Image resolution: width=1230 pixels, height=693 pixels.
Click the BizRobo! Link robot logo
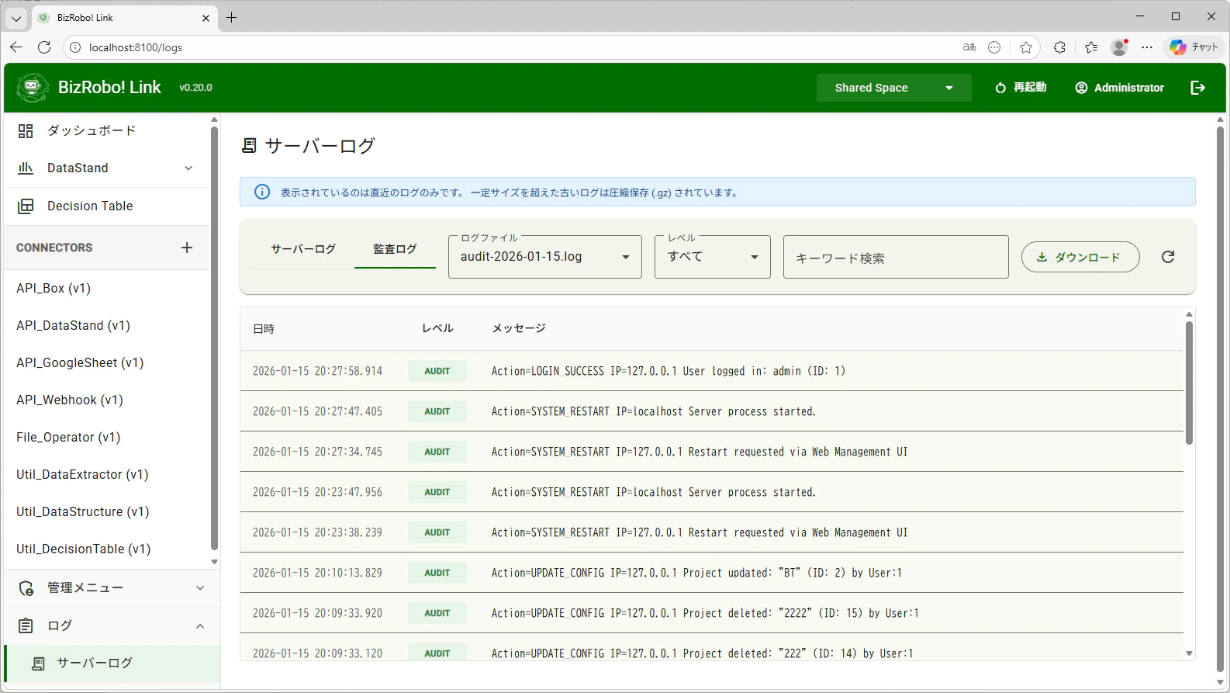point(32,88)
